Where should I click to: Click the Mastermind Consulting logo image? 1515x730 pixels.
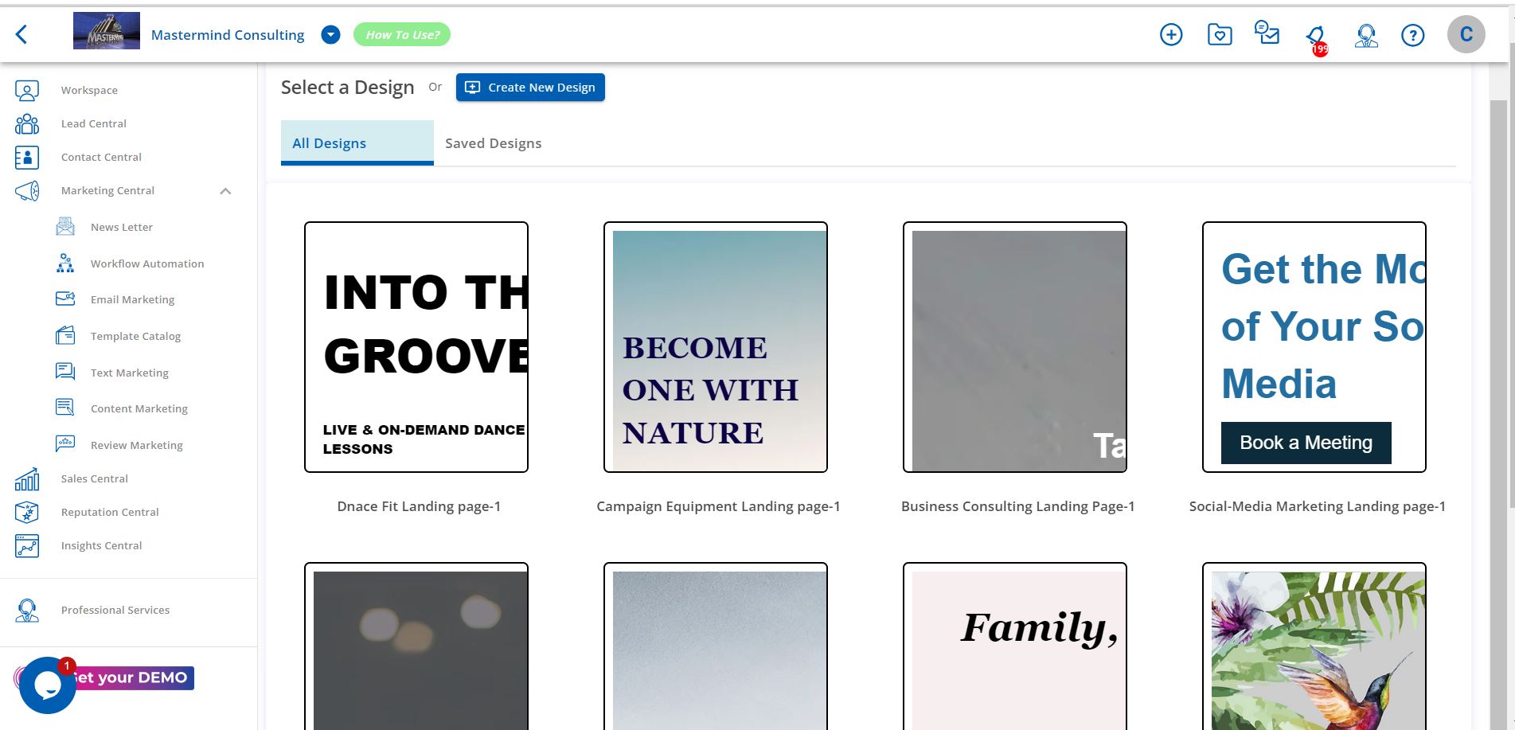coord(107,31)
